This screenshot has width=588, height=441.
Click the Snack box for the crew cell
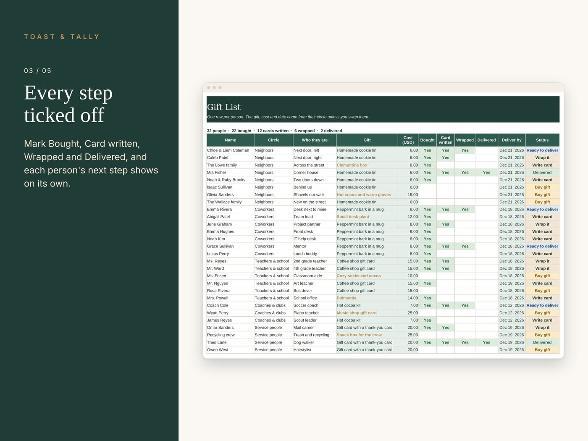[367, 335]
